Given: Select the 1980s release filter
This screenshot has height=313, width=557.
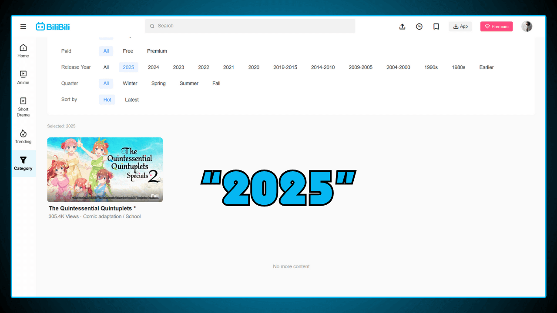Looking at the screenshot, I should click(x=459, y=67).
